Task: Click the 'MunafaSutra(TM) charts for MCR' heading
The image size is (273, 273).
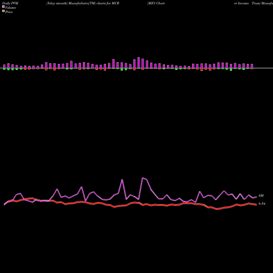Action: pos(94,3)
